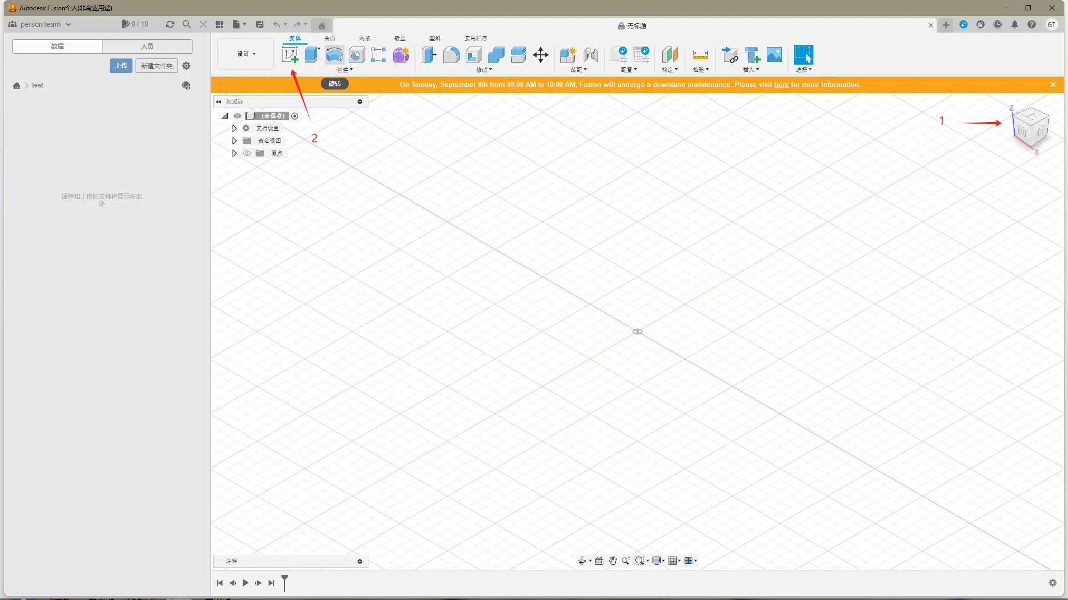
Task: Open the Insert Image icon
Action: pos(774,54)
